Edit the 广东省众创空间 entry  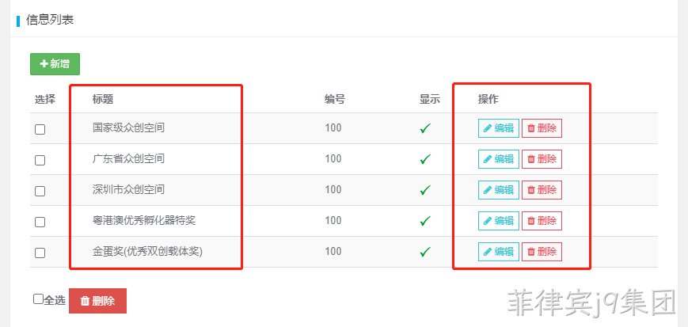click(x=499, y=159)
